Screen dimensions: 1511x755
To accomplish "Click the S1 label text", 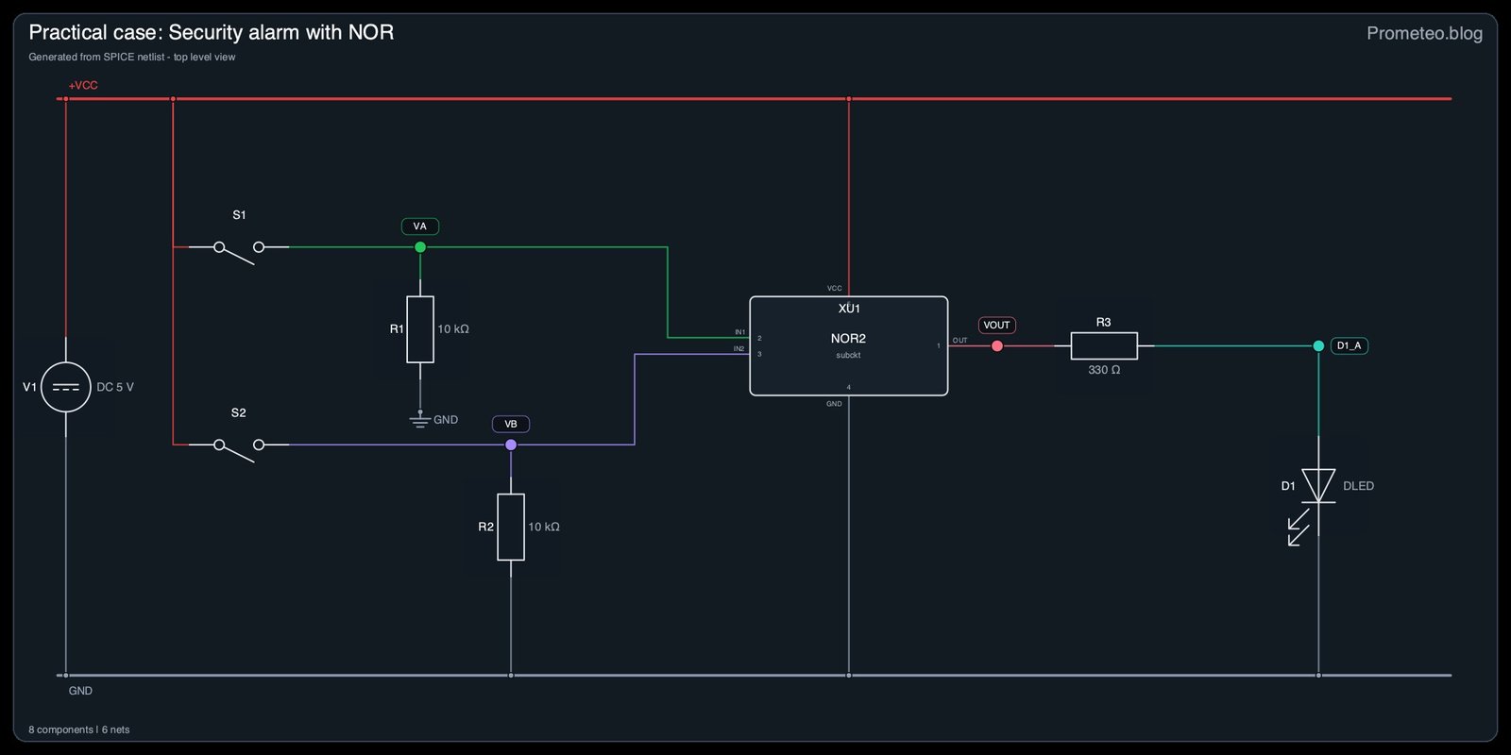I will tap(239, 215).
